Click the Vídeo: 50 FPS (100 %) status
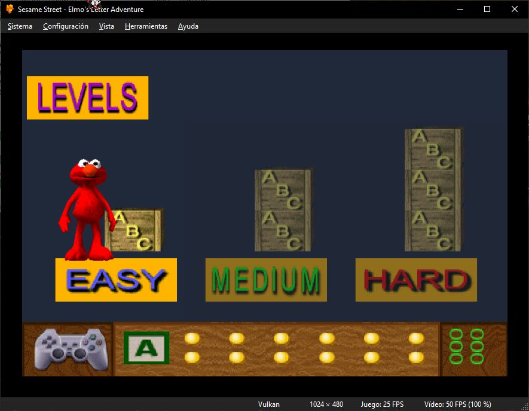529x411 pixels. (x=457, y=404)
